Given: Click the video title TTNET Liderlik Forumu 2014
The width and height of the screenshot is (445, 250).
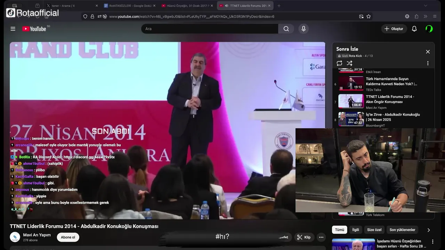Looking at the screenshot, I should pyautogui.click(x=84, y=226).
